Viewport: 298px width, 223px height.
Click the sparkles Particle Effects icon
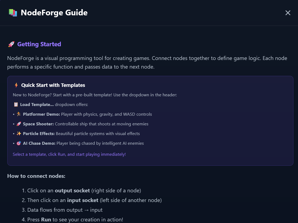19,134
